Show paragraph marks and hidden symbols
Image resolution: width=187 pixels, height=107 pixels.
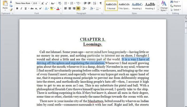[101, 3]
